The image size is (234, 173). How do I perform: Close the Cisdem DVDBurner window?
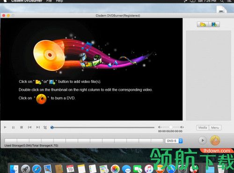click(4, 15)
